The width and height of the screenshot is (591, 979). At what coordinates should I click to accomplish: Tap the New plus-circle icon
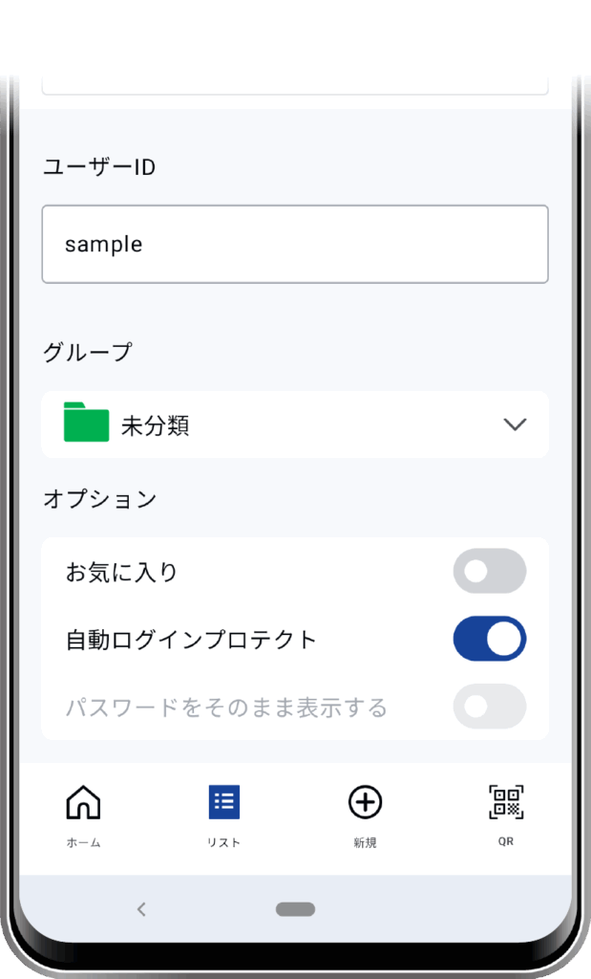tap(365, 802)
